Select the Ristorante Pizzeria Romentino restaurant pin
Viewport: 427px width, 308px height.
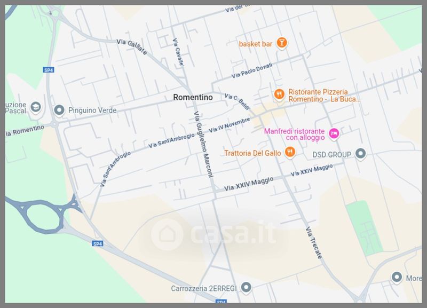point(279,94)
